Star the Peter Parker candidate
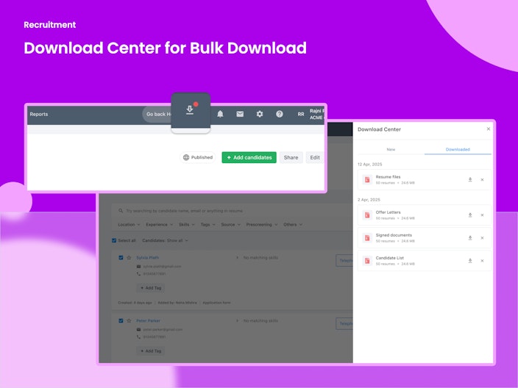518x388 pixels. [129, 320]
